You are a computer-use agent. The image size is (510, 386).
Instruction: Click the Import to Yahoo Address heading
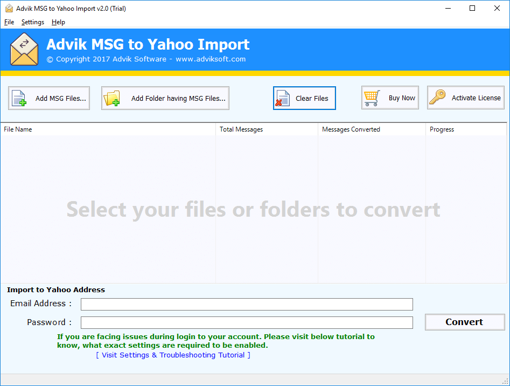(56, 289)
